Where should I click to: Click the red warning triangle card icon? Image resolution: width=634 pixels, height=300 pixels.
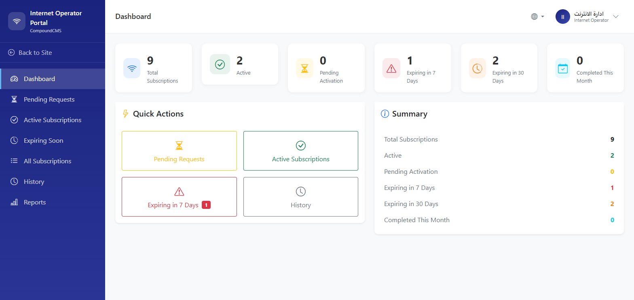[x=391, y=68]
